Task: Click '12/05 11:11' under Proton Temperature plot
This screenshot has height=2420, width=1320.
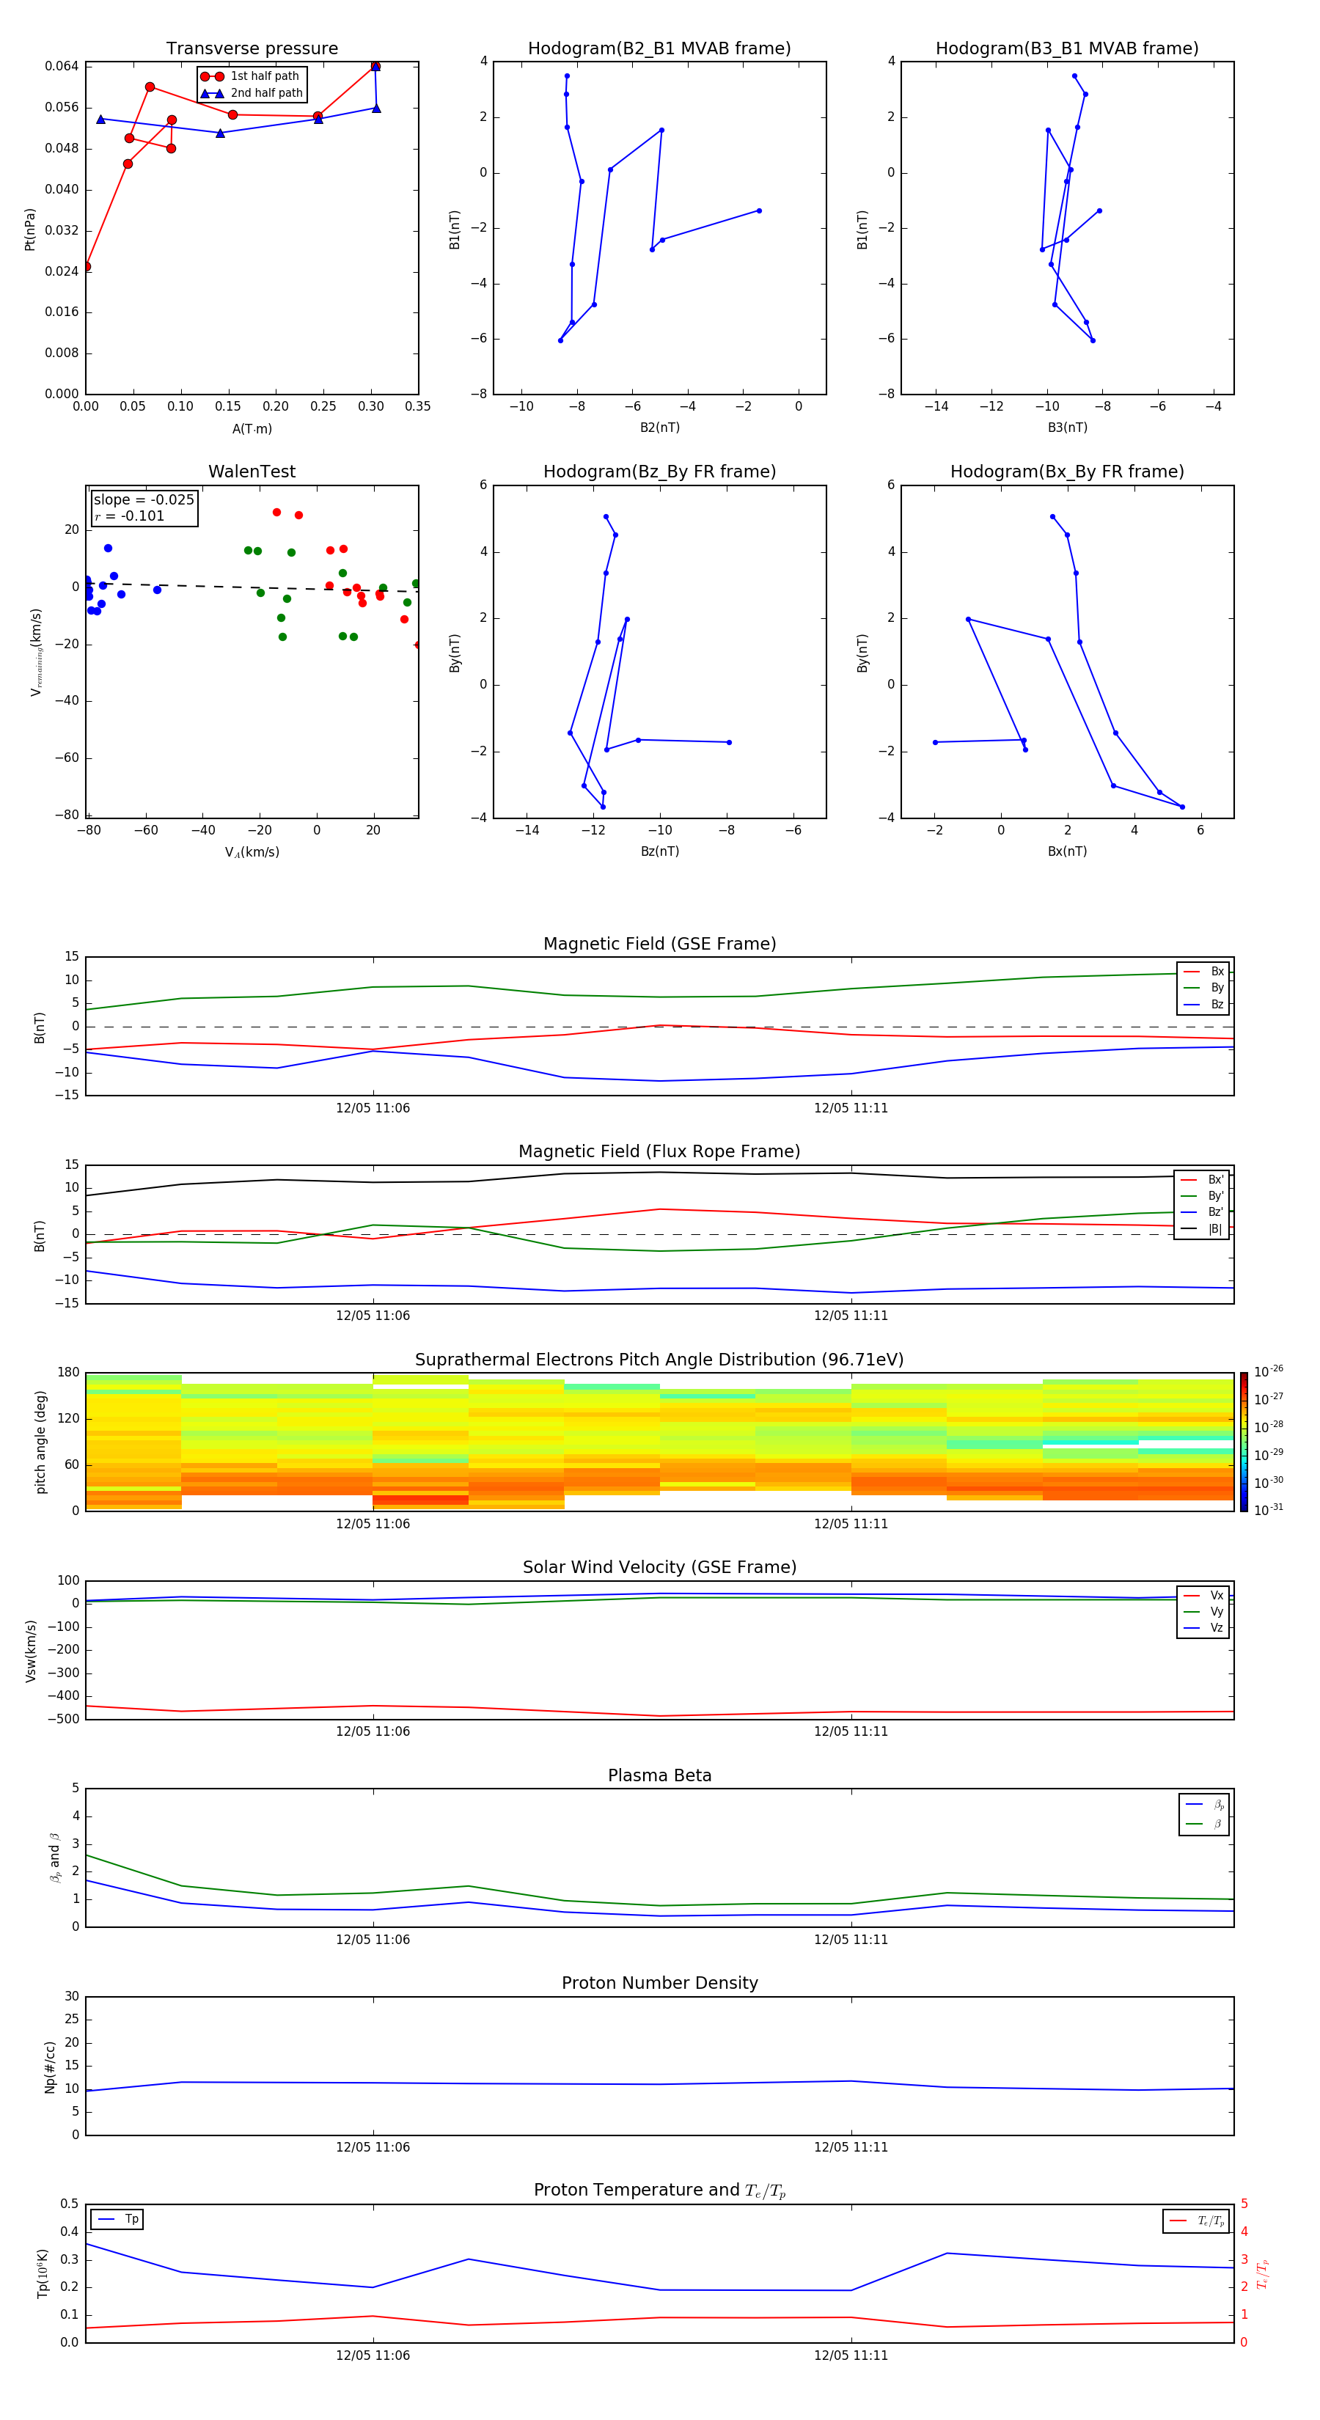Action: pos(851,2355)
